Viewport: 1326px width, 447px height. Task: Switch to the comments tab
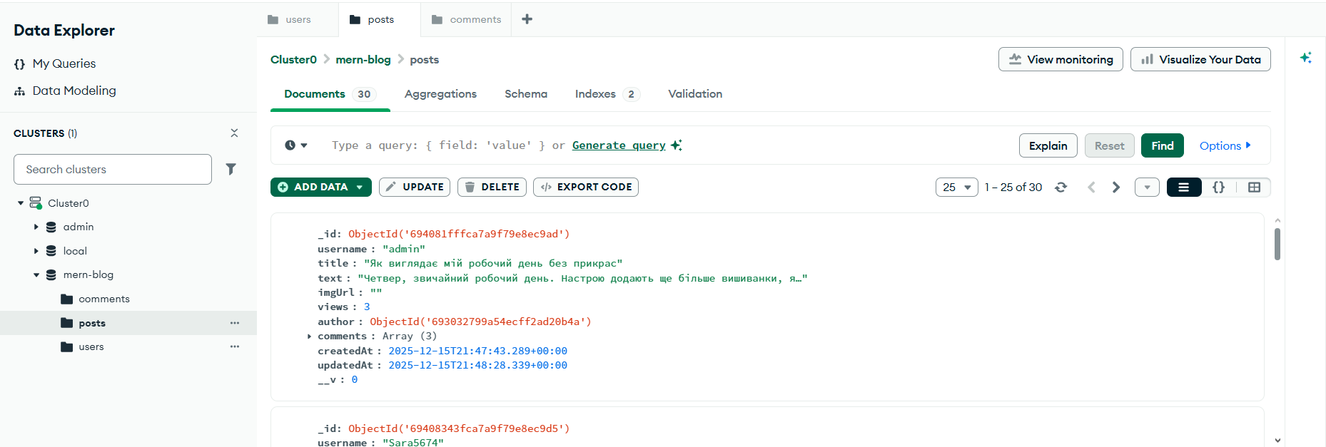click(x=467, y=19)
